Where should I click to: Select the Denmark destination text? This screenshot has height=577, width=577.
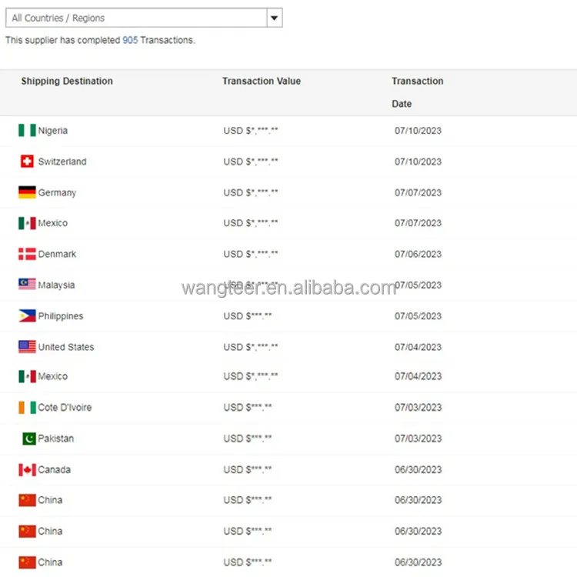(57, 254)
